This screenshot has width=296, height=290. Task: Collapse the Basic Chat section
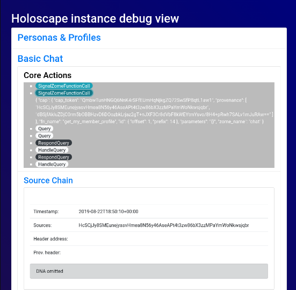point(40,59)
